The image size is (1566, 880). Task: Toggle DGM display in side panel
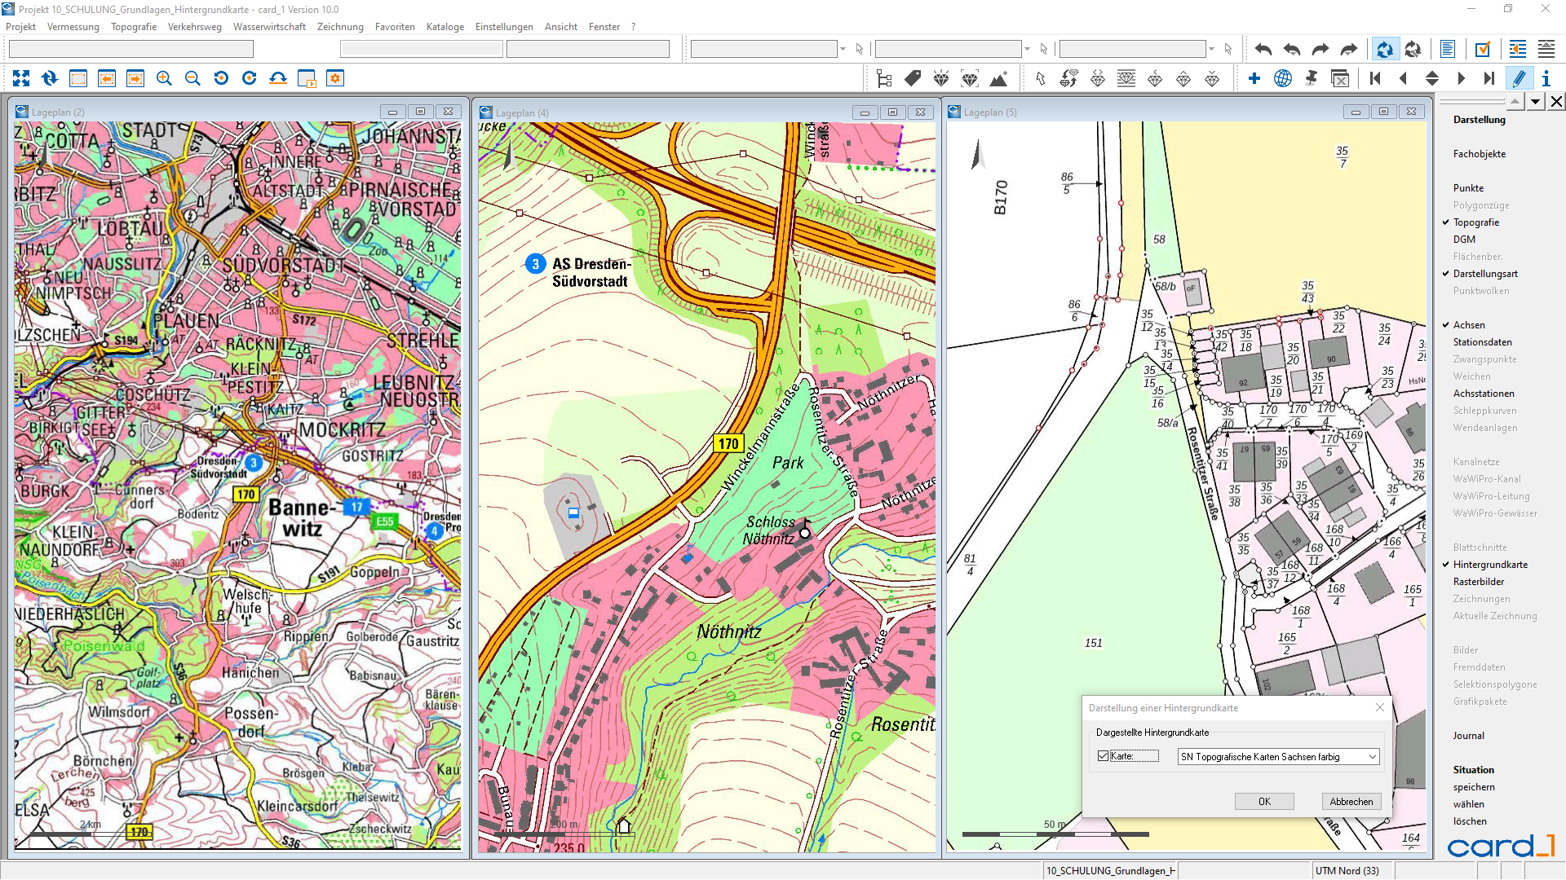[x=1464, y=240]
